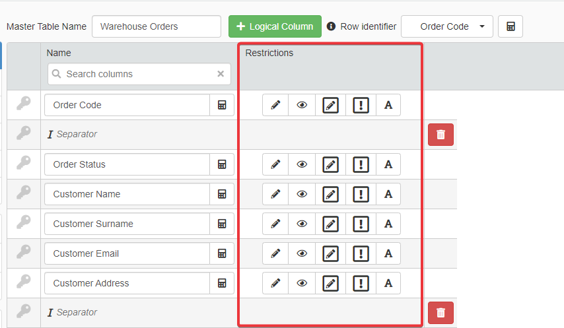The width and height of the screenshot is (564, 328).
Task: Click the info icon beside Row identifier
Action: pos(332,26)
